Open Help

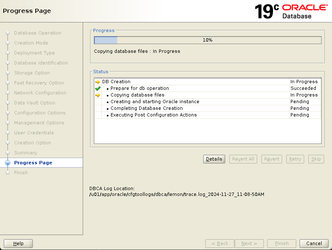pos(18,243)
